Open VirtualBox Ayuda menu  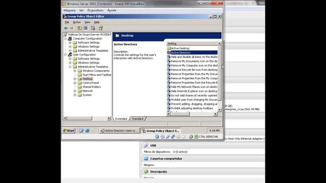point(112,10)
